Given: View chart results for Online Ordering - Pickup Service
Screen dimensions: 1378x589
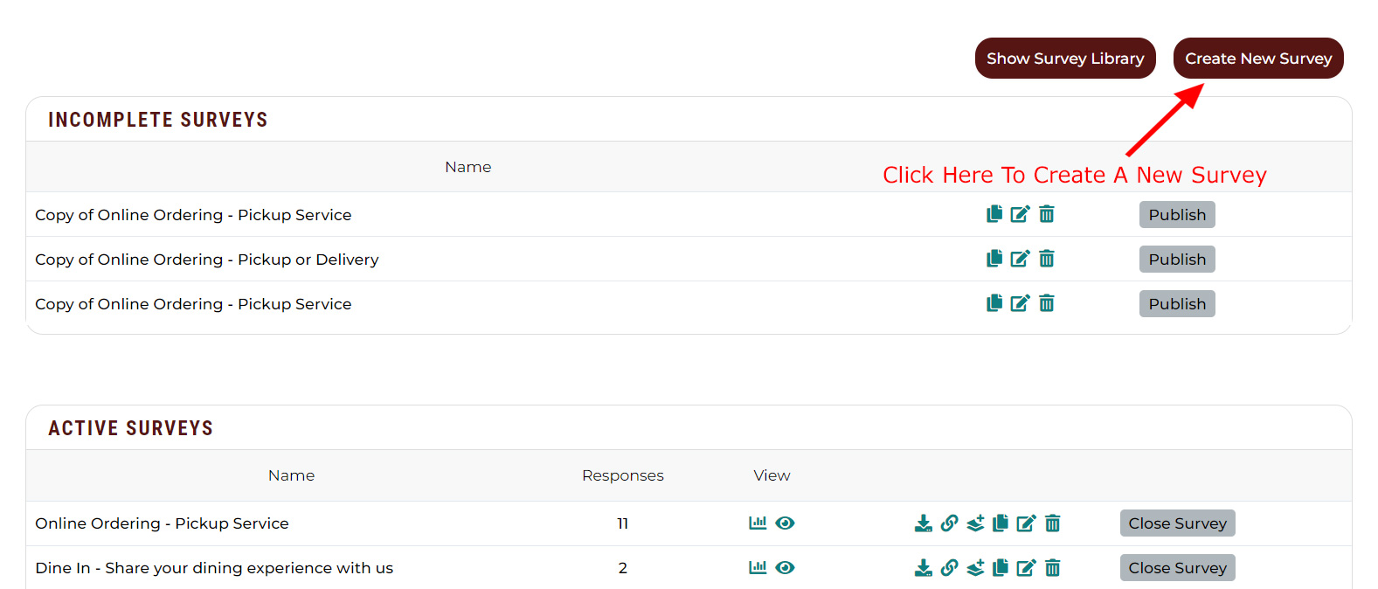Looking at the screenshot, I should (x=758, y=523).
